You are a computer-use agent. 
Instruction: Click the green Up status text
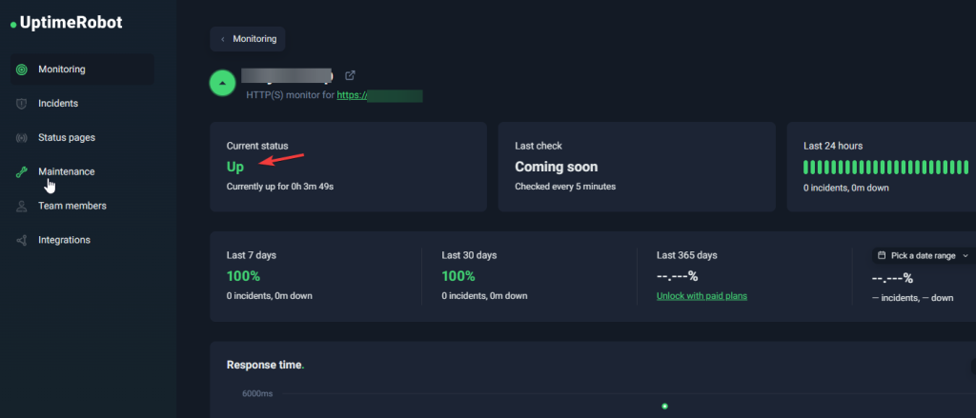tap(235, 167)
